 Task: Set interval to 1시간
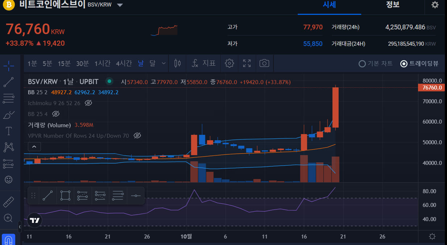[x=103, y=63]
